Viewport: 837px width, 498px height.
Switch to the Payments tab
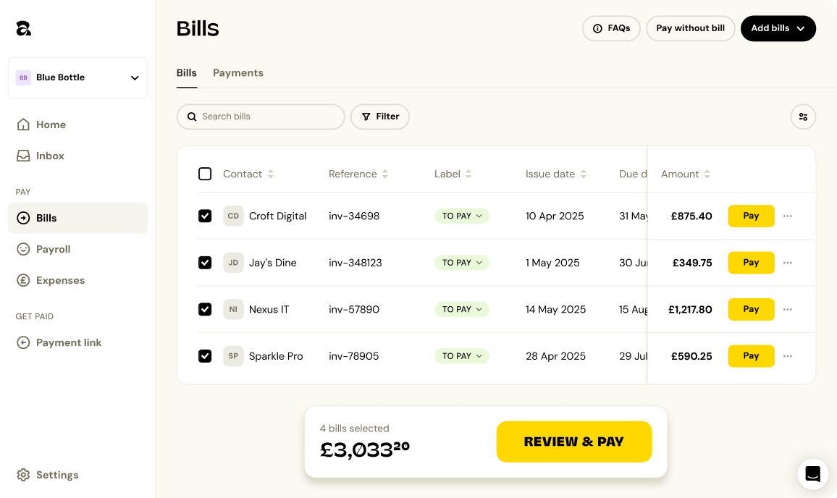pyautogui.click(x=237, y=73)
